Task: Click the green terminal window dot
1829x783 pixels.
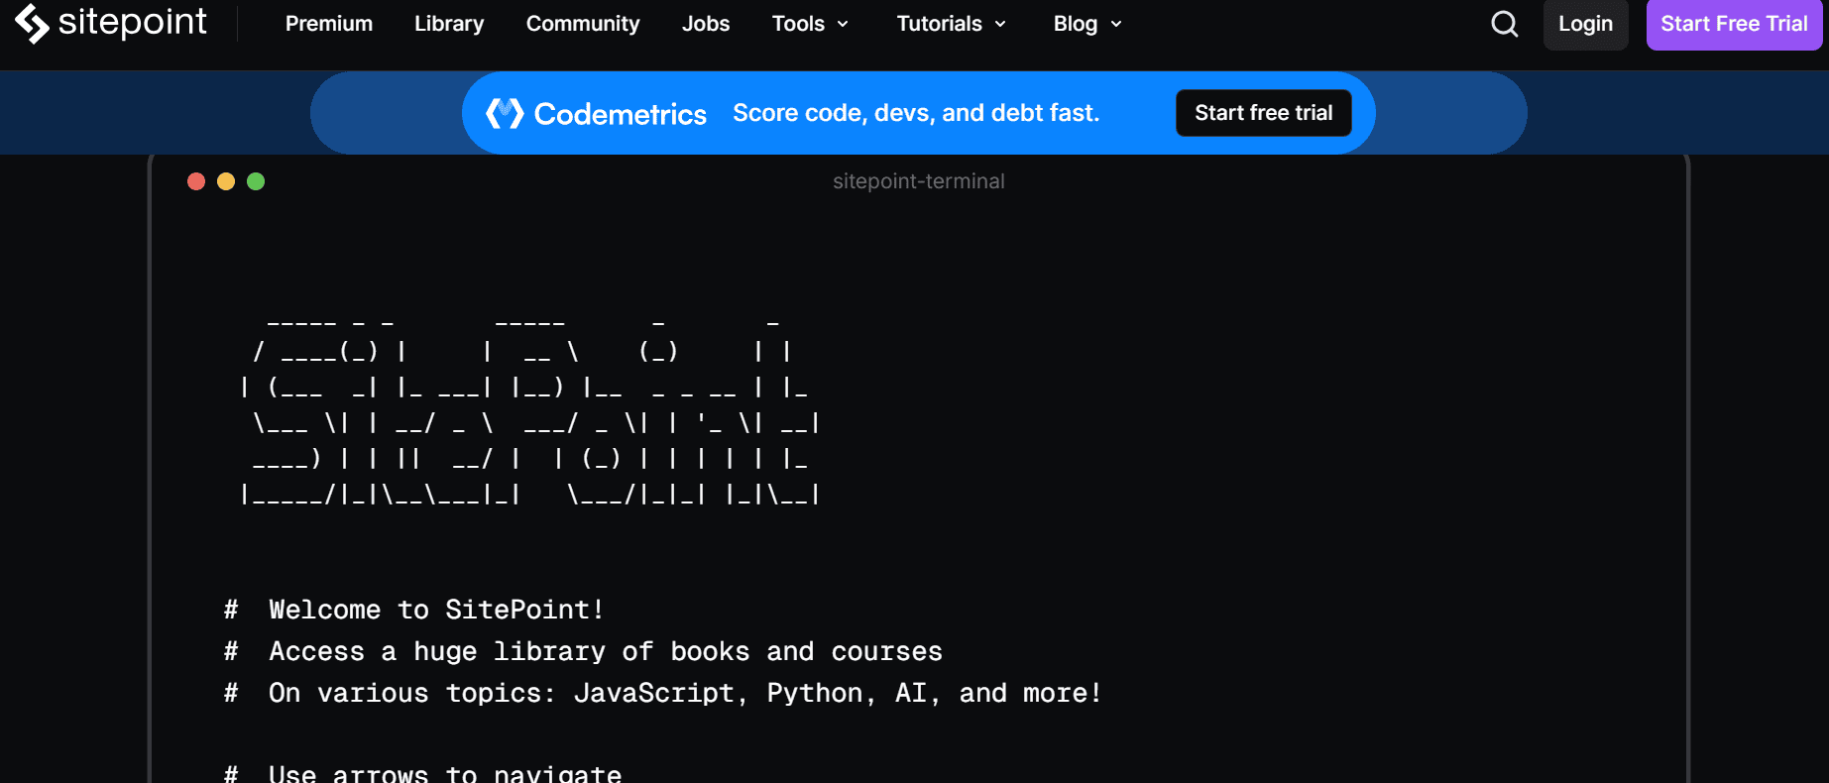Action: (x=256, y=181)
